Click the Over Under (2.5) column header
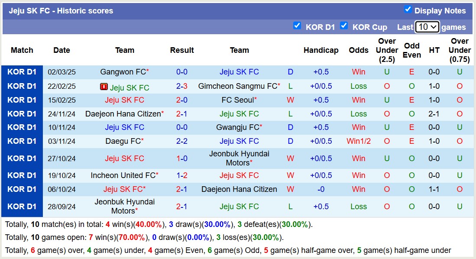This screenshot has width=476, height=259. click(x=387, y=50)
